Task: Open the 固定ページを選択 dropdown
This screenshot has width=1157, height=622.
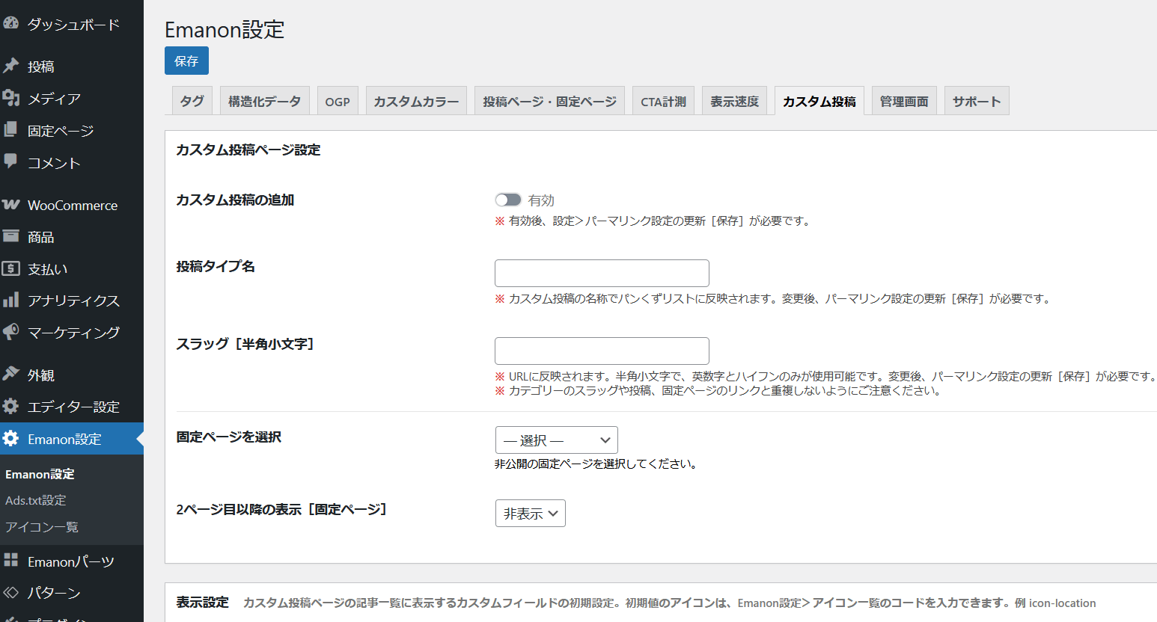Action: (x=556, y=440)
